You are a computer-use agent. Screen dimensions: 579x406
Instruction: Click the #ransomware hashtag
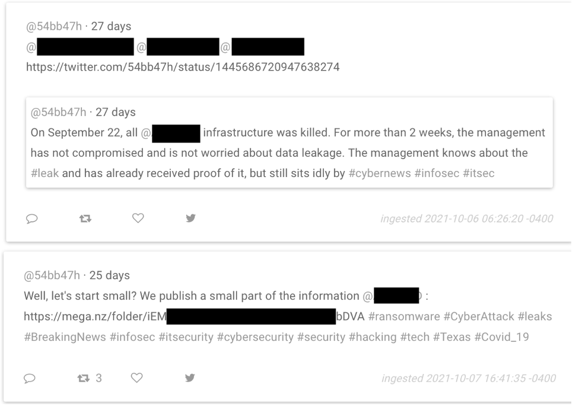pos(404,316)
